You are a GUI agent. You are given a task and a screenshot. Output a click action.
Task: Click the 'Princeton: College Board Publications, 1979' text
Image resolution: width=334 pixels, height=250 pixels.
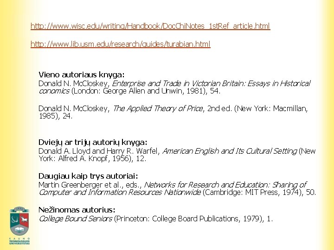pos(189,219)
